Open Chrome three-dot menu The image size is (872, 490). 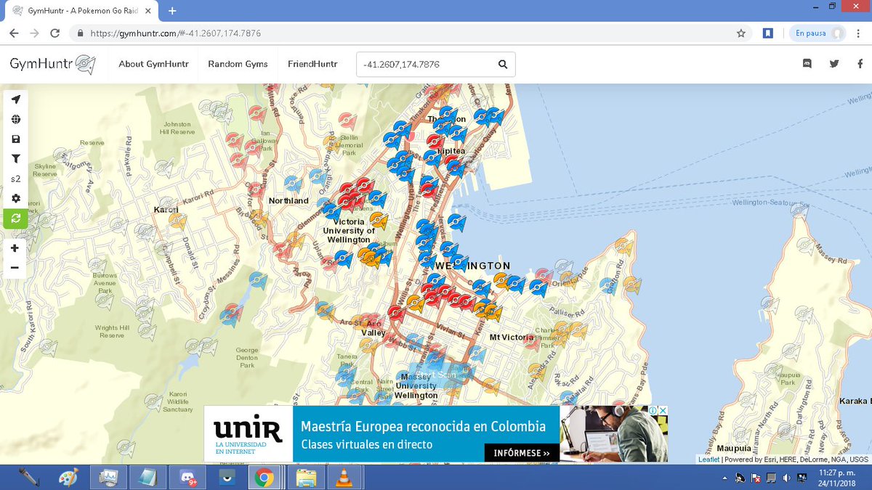860,33
